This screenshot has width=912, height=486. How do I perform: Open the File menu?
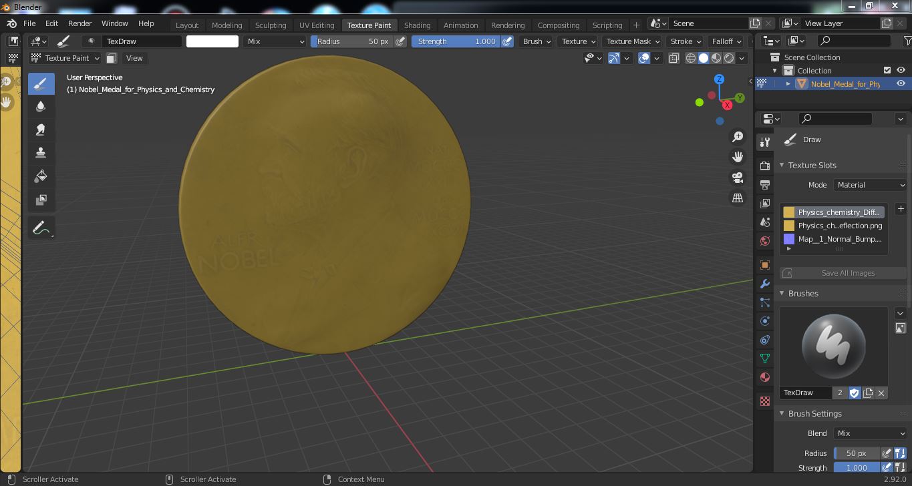(29, 23)
